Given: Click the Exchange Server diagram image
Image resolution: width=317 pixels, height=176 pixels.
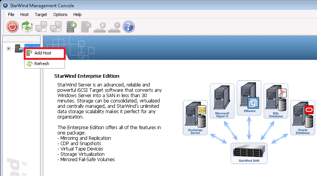Looking at the screenshot, I should 195,118.
